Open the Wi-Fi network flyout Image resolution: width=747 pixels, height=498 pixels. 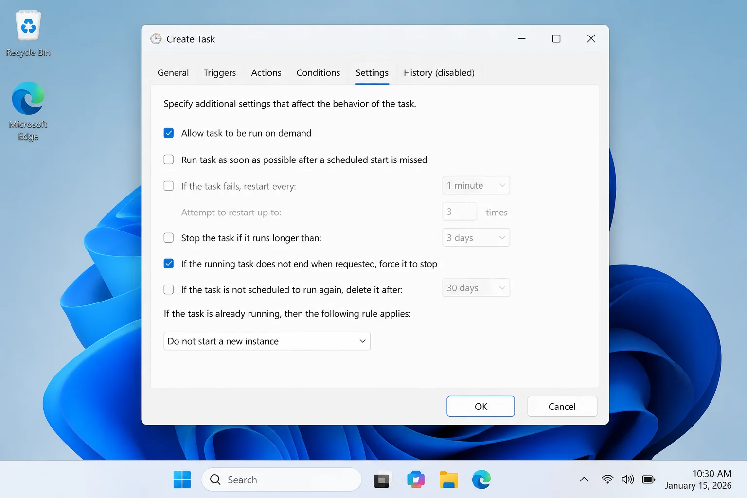point(607,480)
